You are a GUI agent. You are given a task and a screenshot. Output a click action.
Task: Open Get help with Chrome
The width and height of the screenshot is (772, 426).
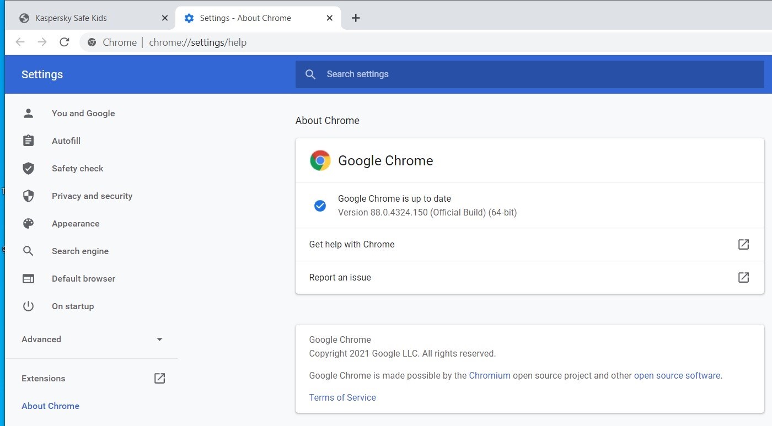coord(529,244)
